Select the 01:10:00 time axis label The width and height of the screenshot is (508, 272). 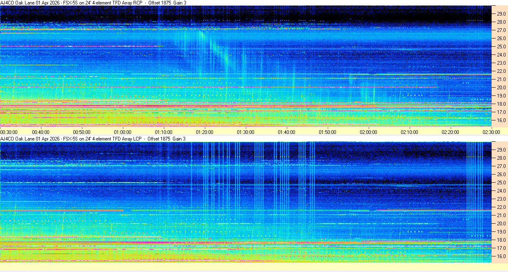[163, 132]
